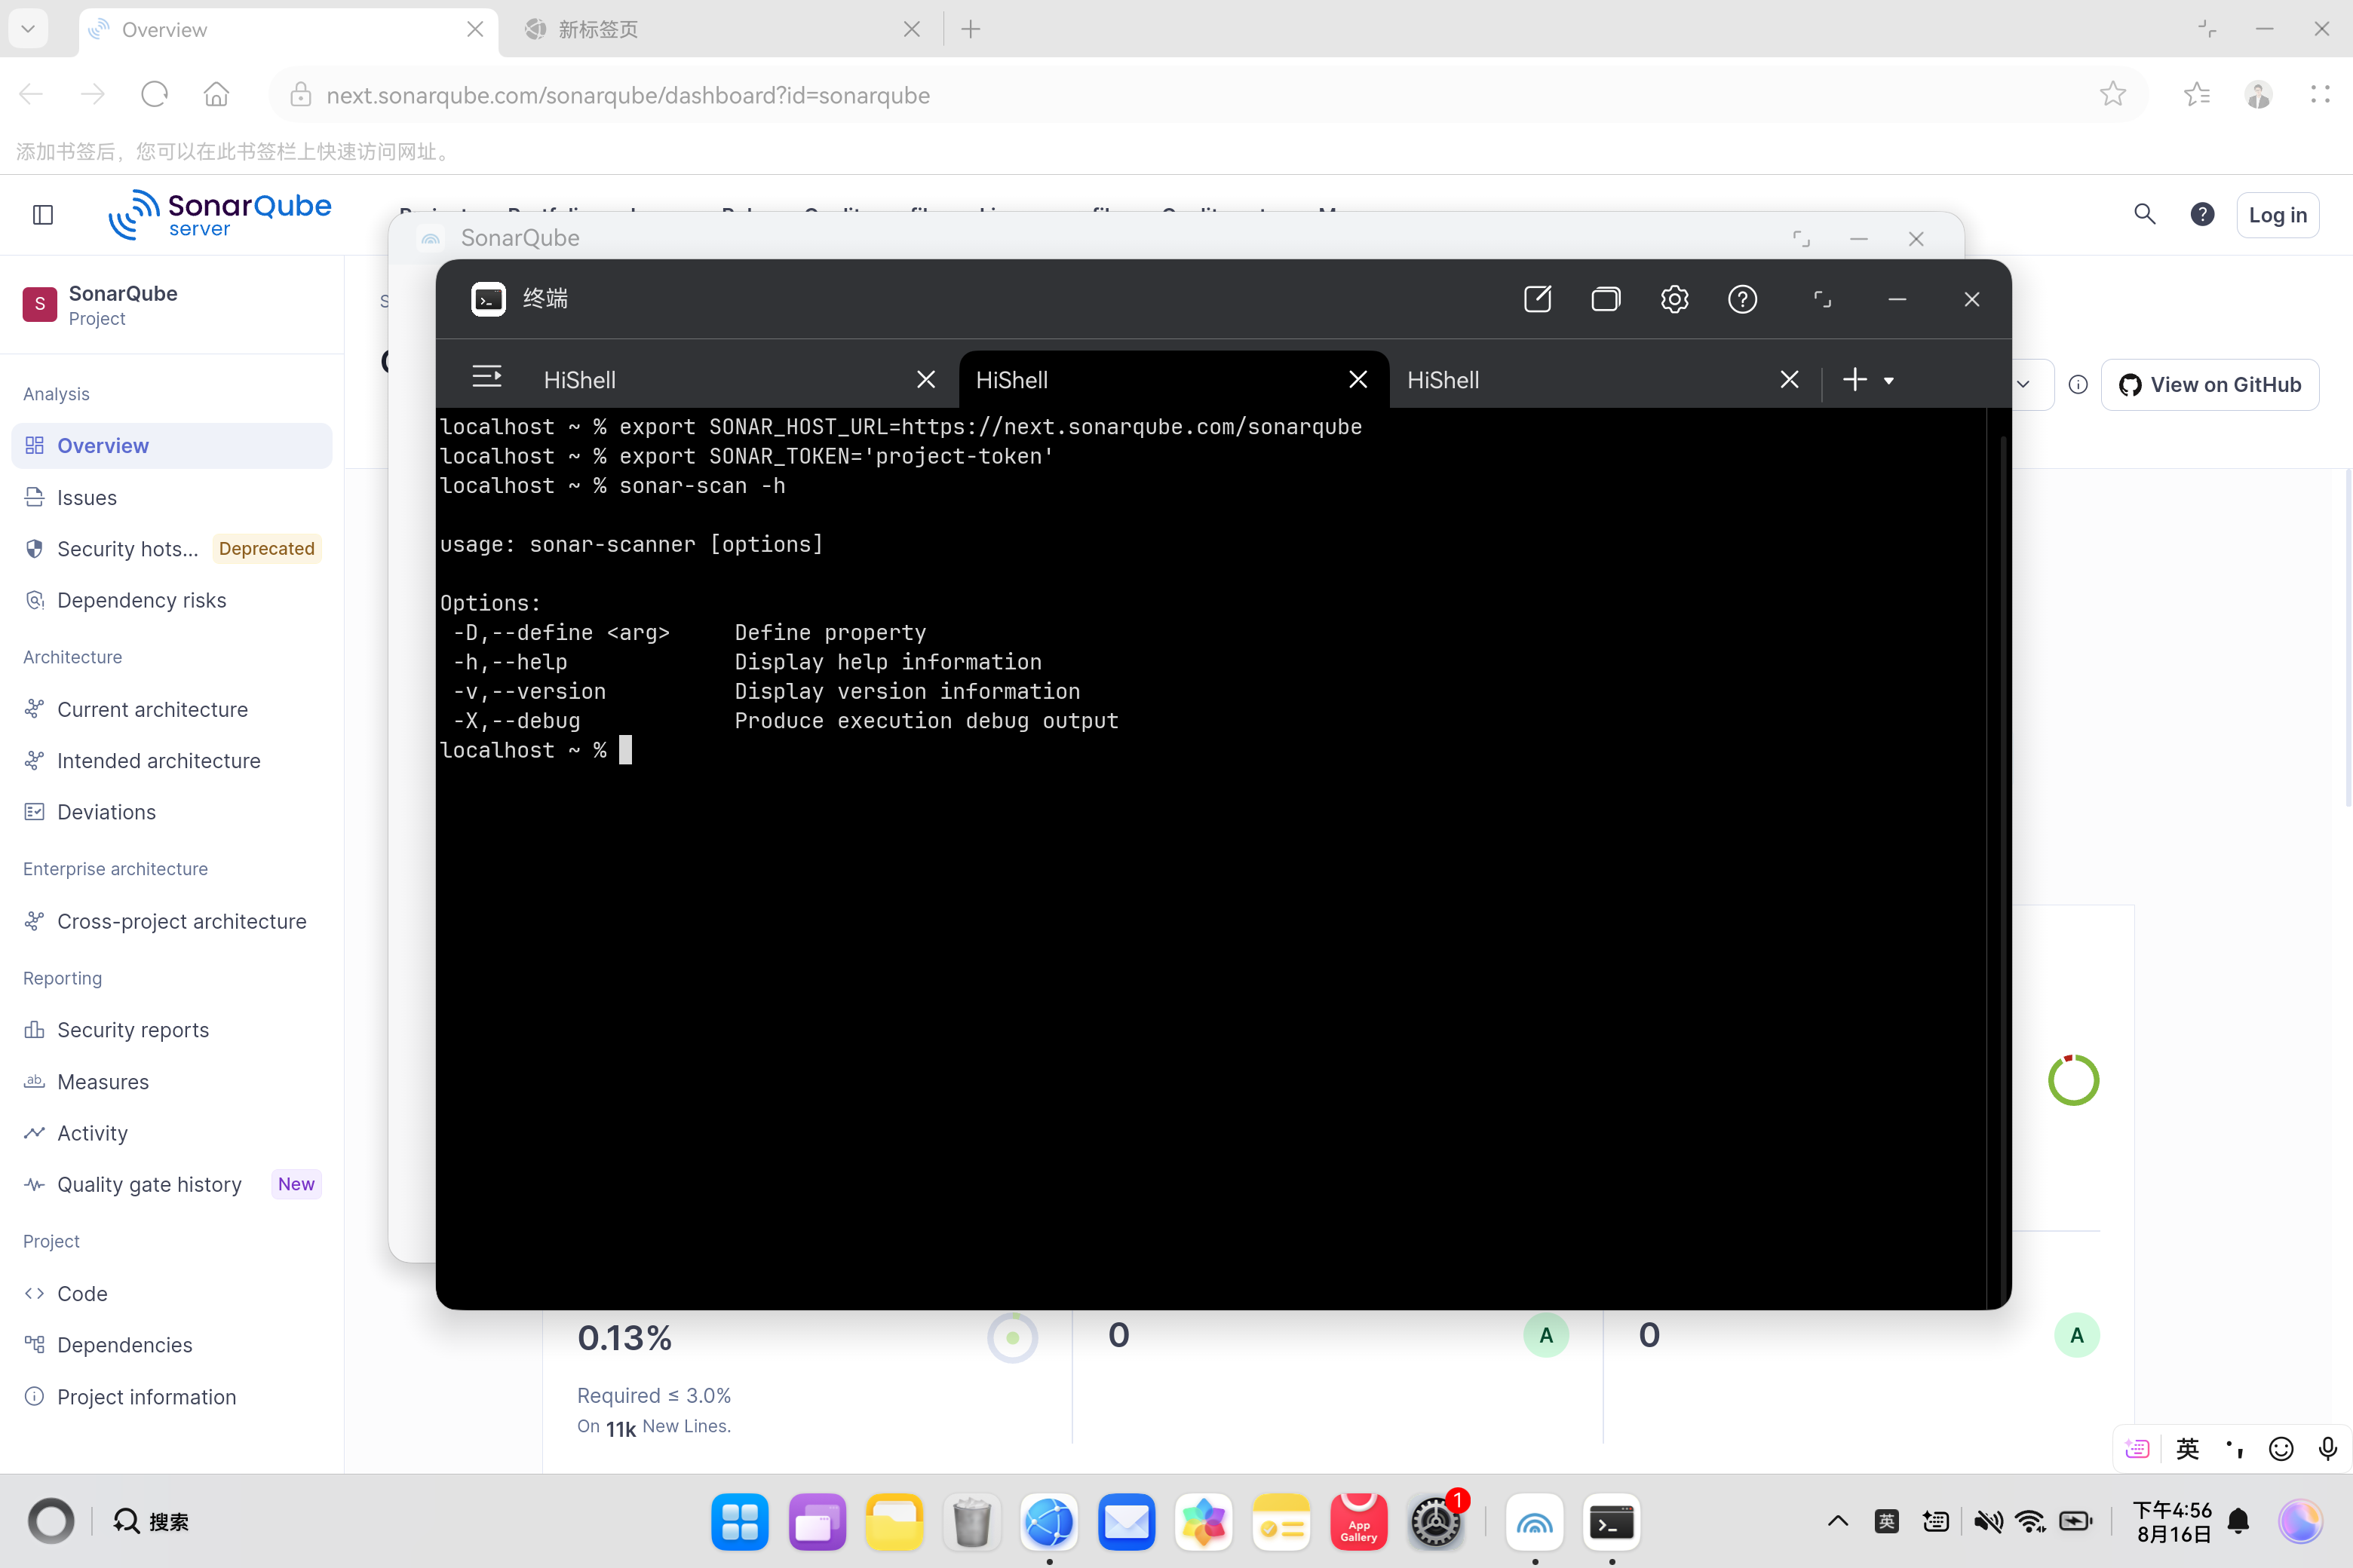
Task: Open the notification bell in system tray
Action: [2239, 1522]
